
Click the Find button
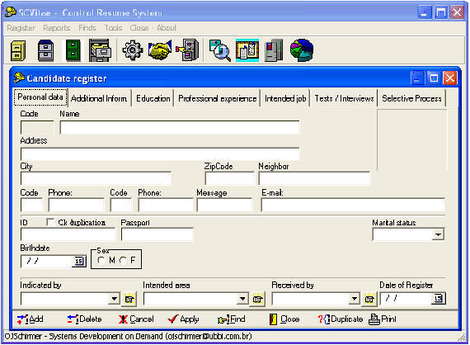tap(232, 319)
